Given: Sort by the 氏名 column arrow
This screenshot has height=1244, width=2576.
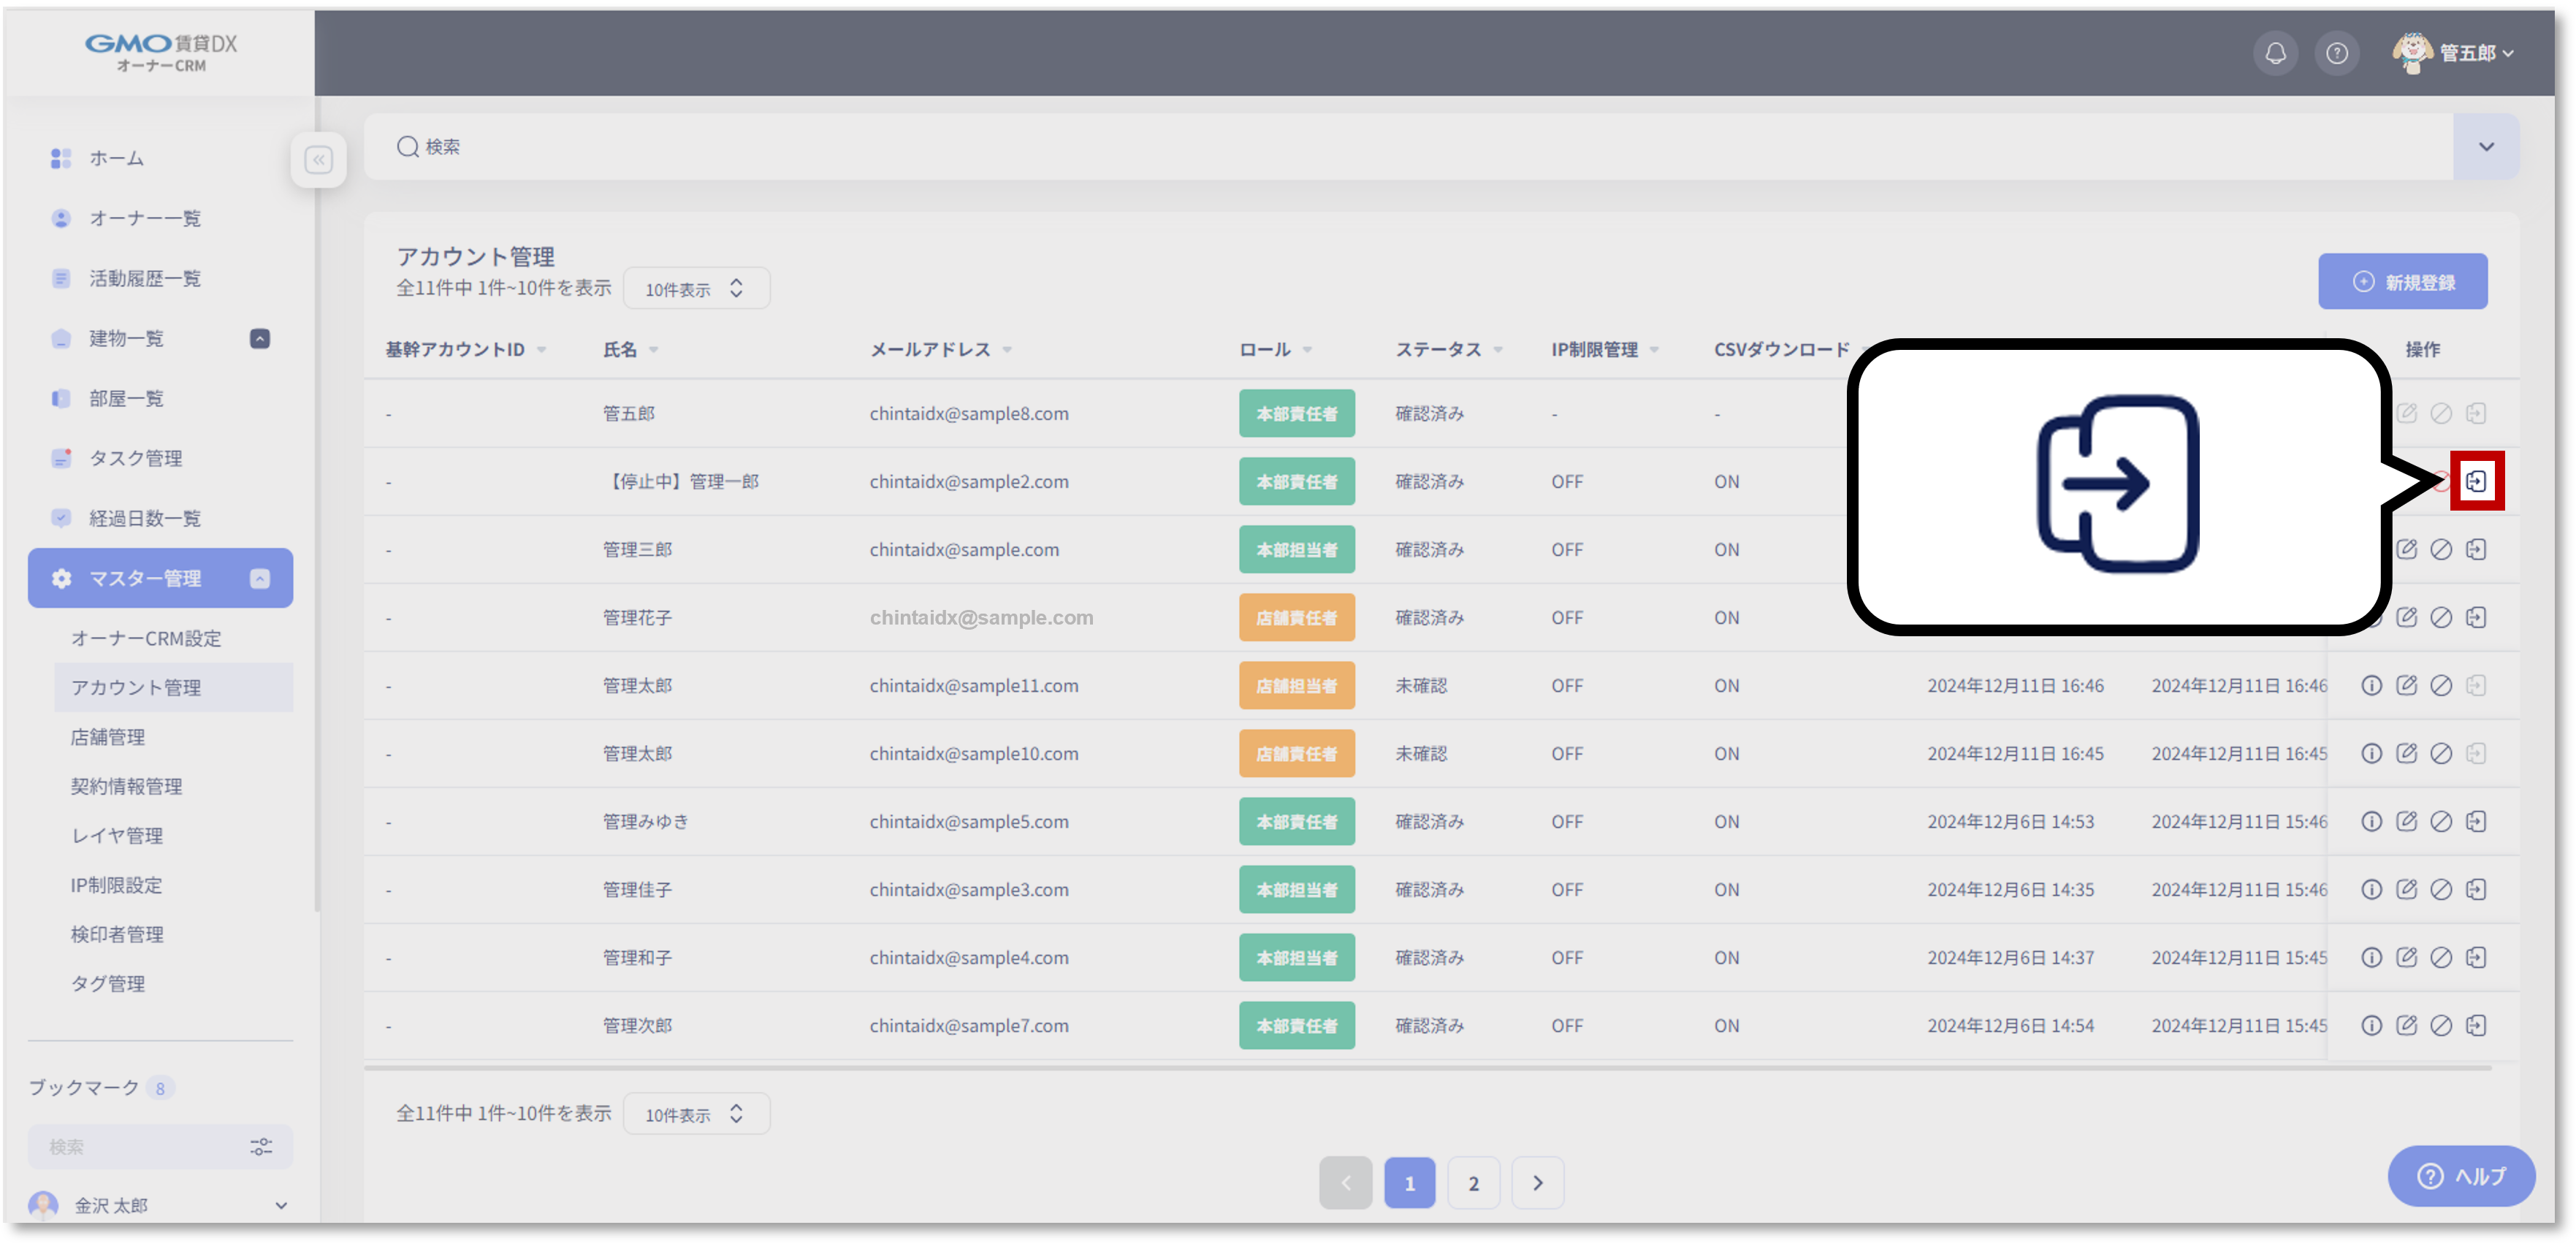Looking at the screenshot, I should [x=653, y=350].
